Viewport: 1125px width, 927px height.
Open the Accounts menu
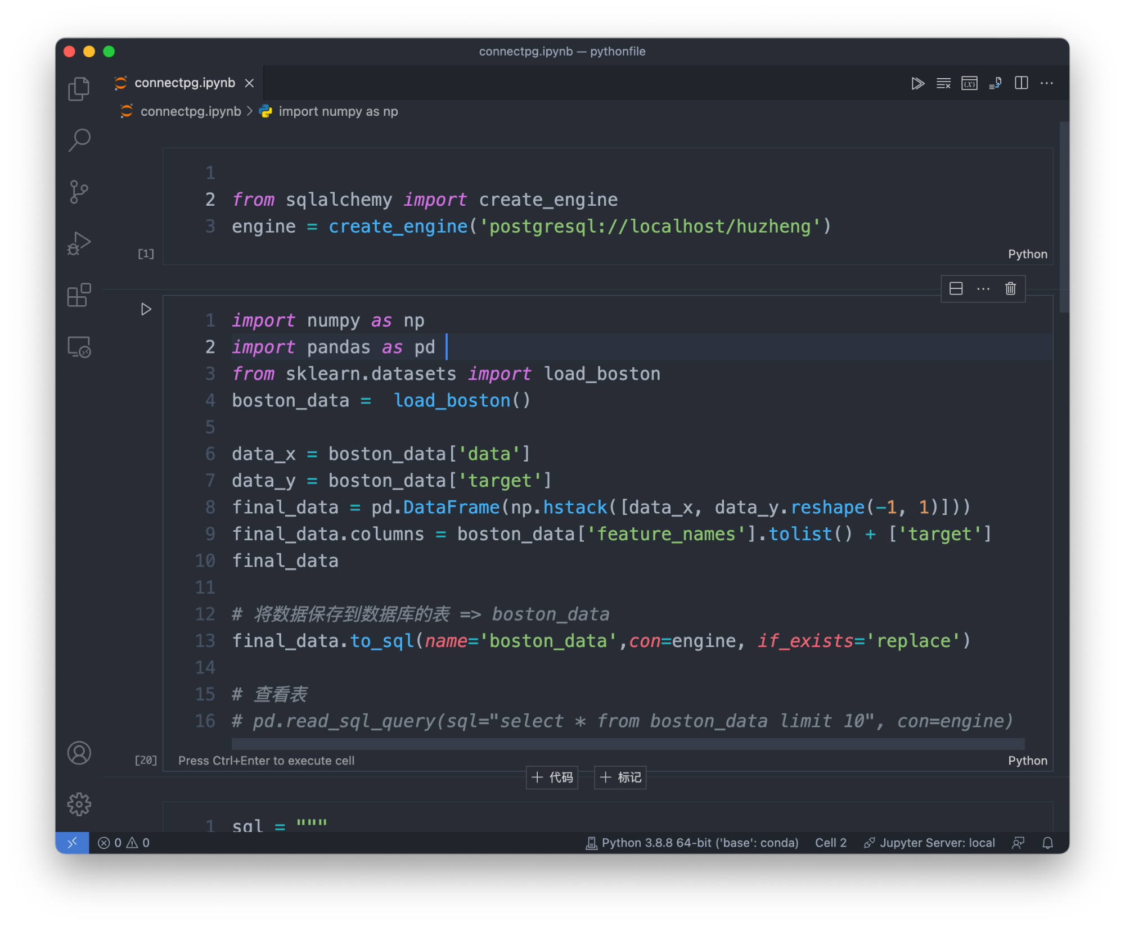(79, 753)
